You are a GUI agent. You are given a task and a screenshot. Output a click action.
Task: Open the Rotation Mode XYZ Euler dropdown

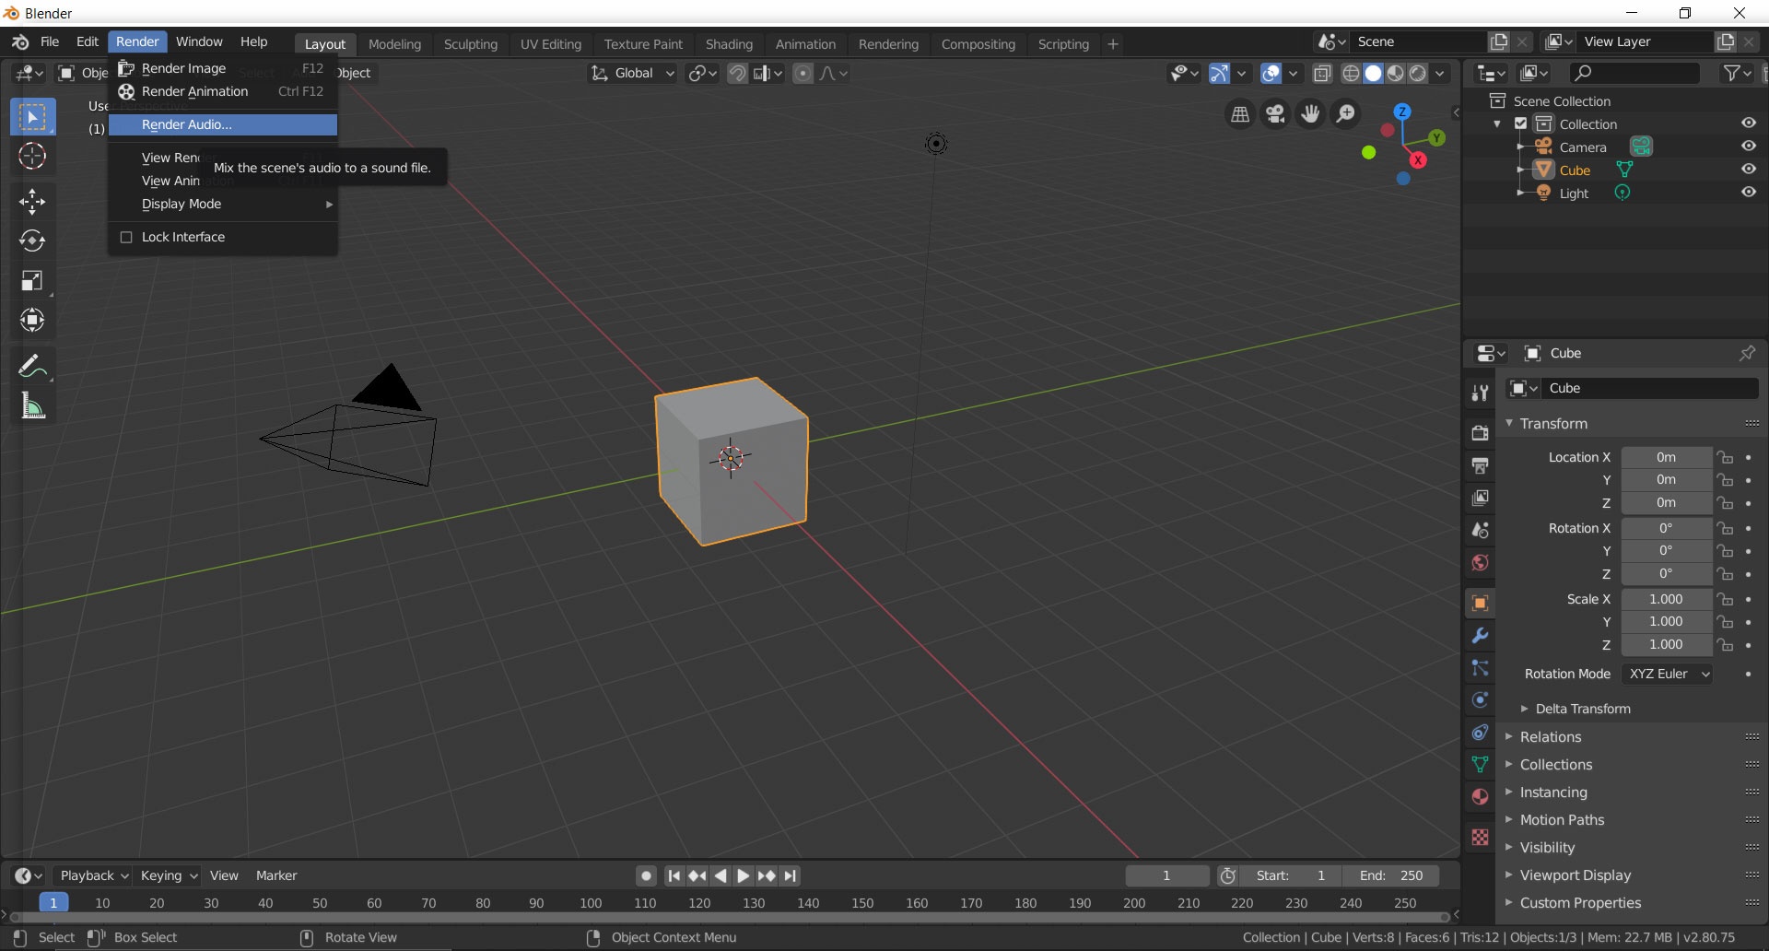1667,674
